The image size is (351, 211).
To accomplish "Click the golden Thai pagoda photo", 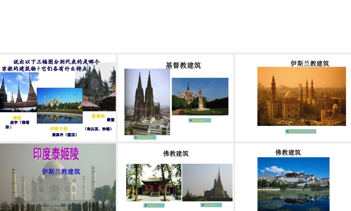I will [207, 182].
